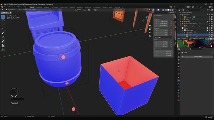Open the Object Data green triangle tab
This screenshot has width=214, height=120.
(179, 93)
